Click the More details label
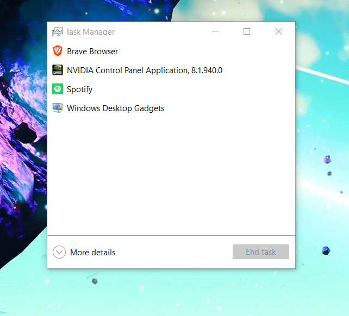 point(92,252)
